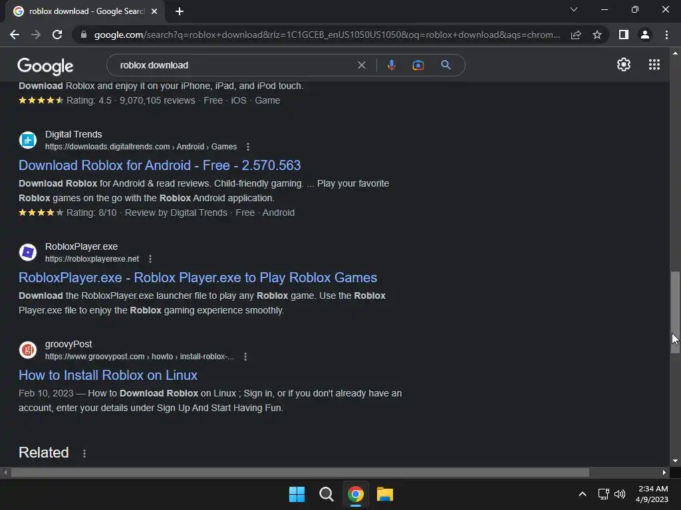Open Download Roblox for Android link
This screenshot has width=681, height=510.
click(x=160, y=165)
